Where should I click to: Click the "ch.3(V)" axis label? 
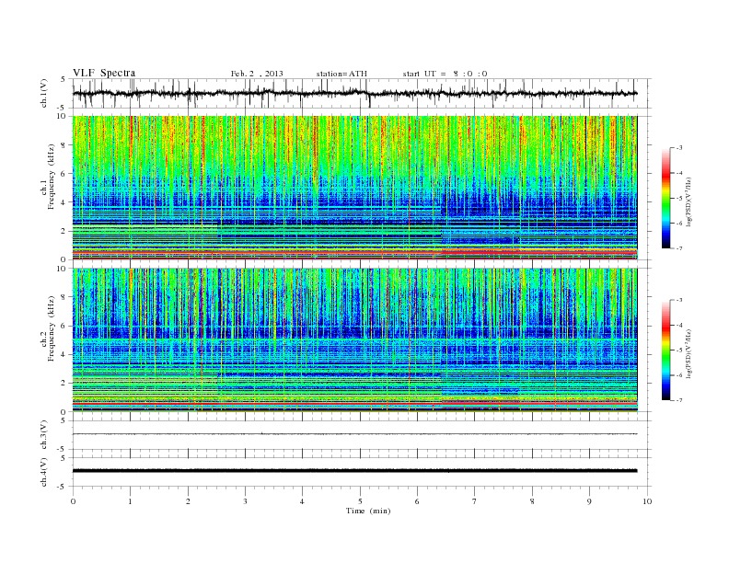point(44,434)
